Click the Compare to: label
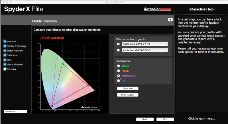This screenshot has width=228, height=124. [x=123, y=61]
